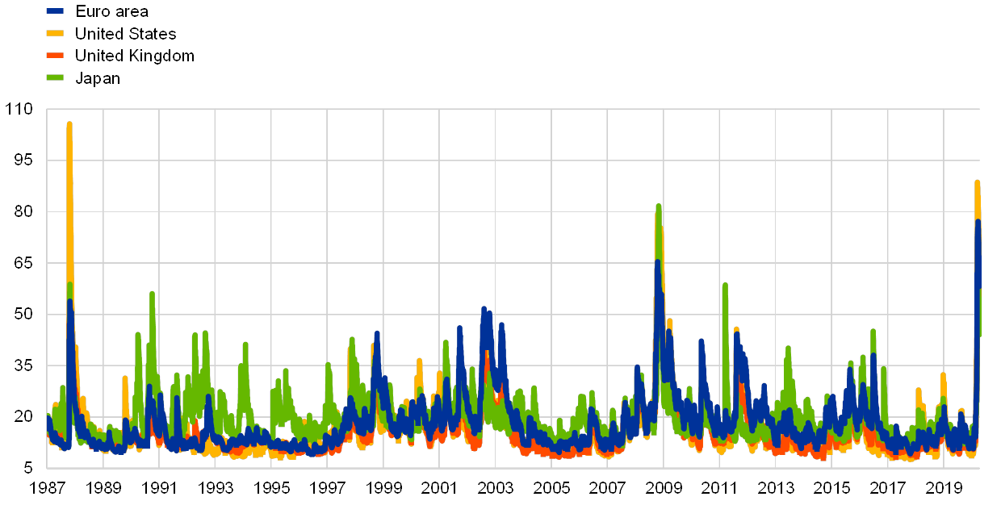Click the blue Euro area peak near 2003
The image size is (1001, 505).
coord(484,309)
